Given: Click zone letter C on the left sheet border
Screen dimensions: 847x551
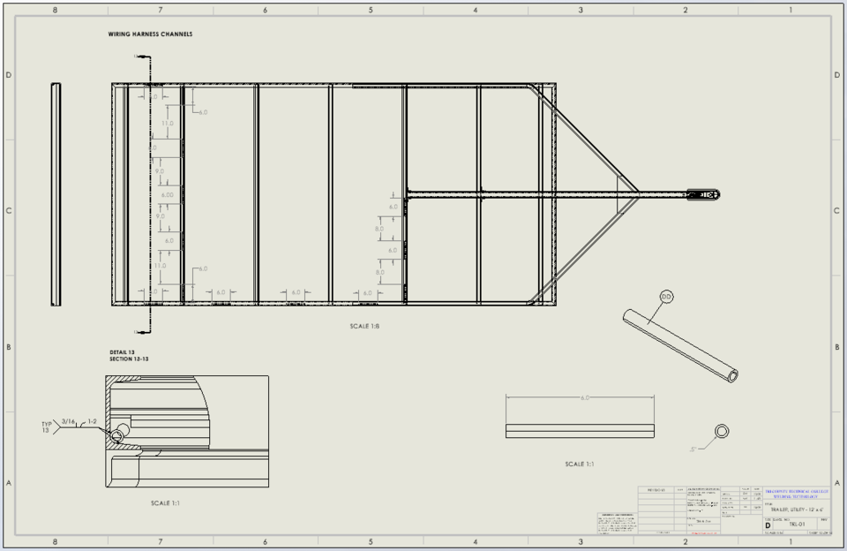Looking at the screenshot, I should click(9, 211).
